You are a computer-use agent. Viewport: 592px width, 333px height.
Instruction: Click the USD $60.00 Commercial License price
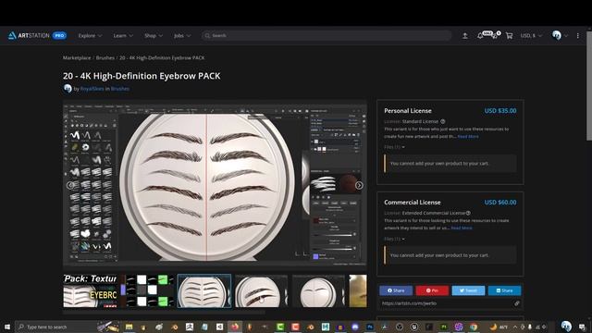(500, 203)
